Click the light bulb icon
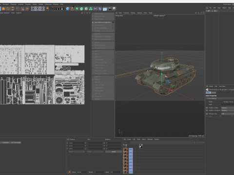Screen dimensions: 234x175 [114, 9]
